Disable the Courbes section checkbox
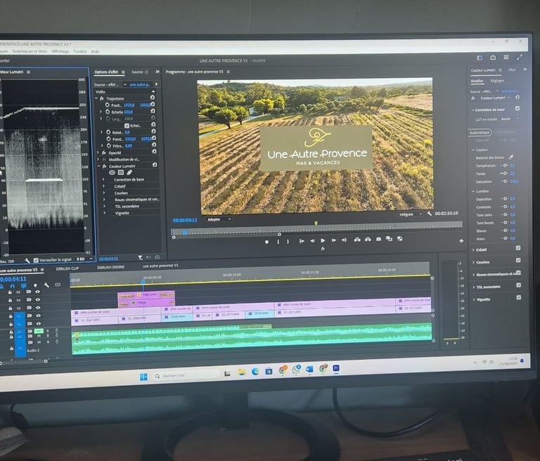This screenshot has width=540, height=461. [x=518, y=260]
